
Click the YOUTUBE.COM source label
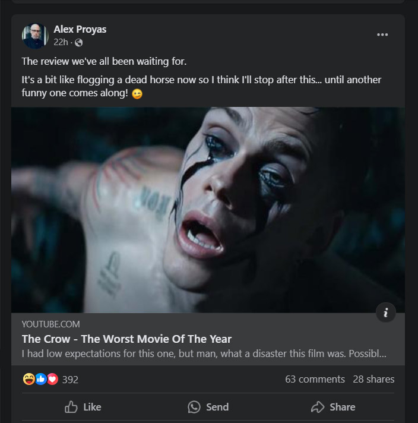[x=50, y=324]
